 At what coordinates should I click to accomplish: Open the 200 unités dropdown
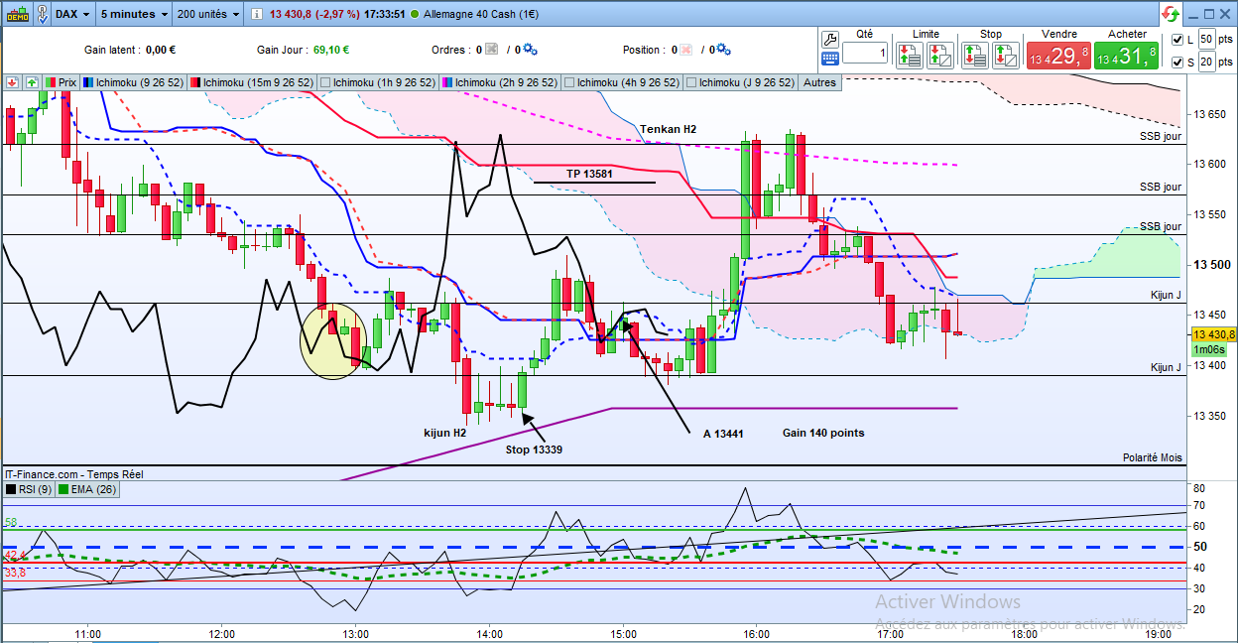[208, 14]
